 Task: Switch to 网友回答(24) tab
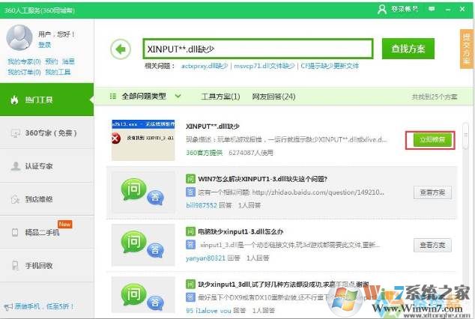click(273, 97)
